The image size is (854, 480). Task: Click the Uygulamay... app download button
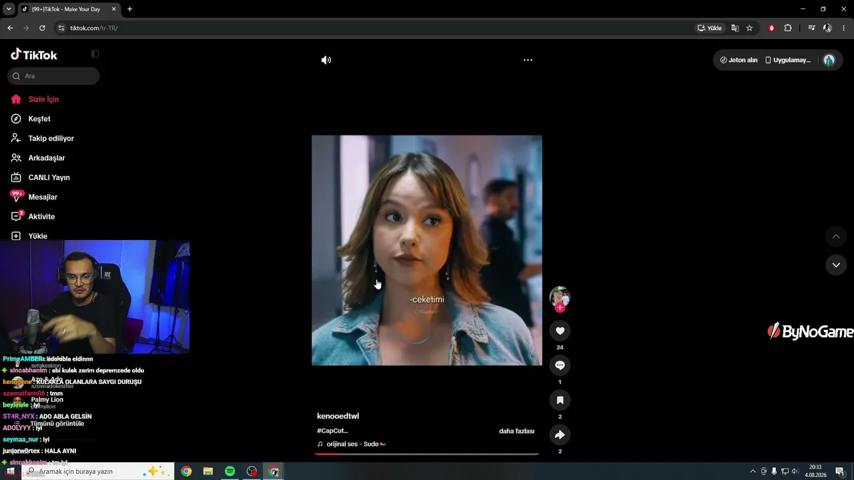788,60
